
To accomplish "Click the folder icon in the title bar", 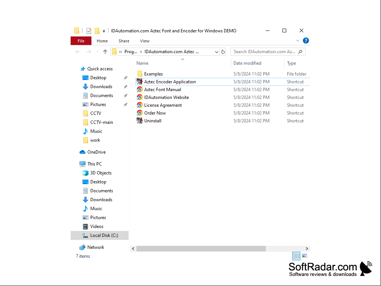I will click(77, 30).
